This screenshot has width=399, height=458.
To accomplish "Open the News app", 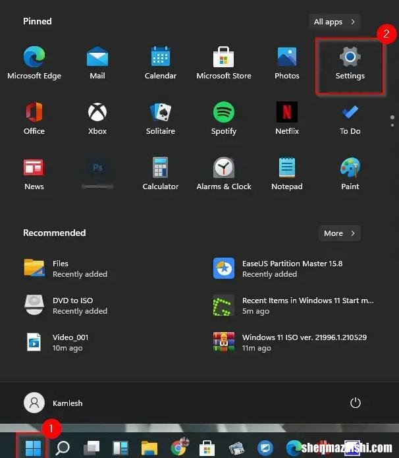I will click(34, 174).
